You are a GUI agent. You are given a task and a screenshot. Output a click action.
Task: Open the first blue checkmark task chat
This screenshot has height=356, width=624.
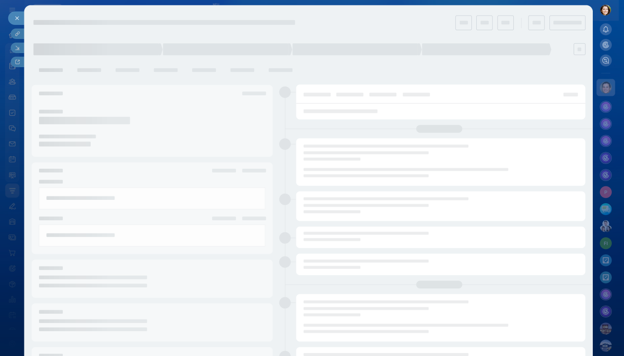(605, 260)
